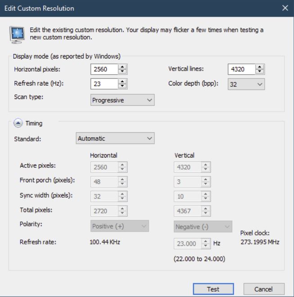Decrease Horizontal pixels with down arrow
294x297 pixels.
point(123,72)
